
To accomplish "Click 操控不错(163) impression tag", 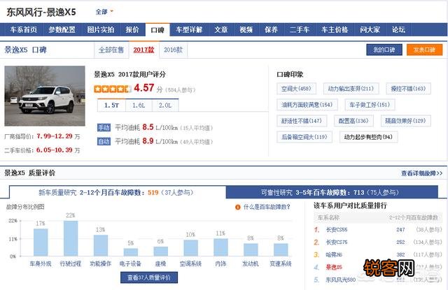I will pyautogui.click(x=408, y=89).
